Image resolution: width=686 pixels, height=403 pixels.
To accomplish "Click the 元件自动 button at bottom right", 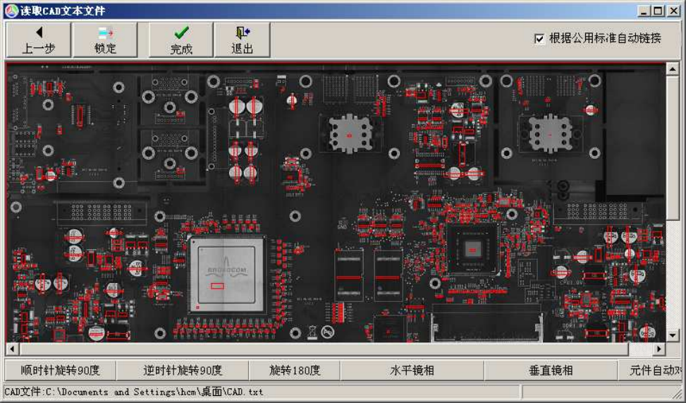I will pyautogui.click(x=650, y=371).
